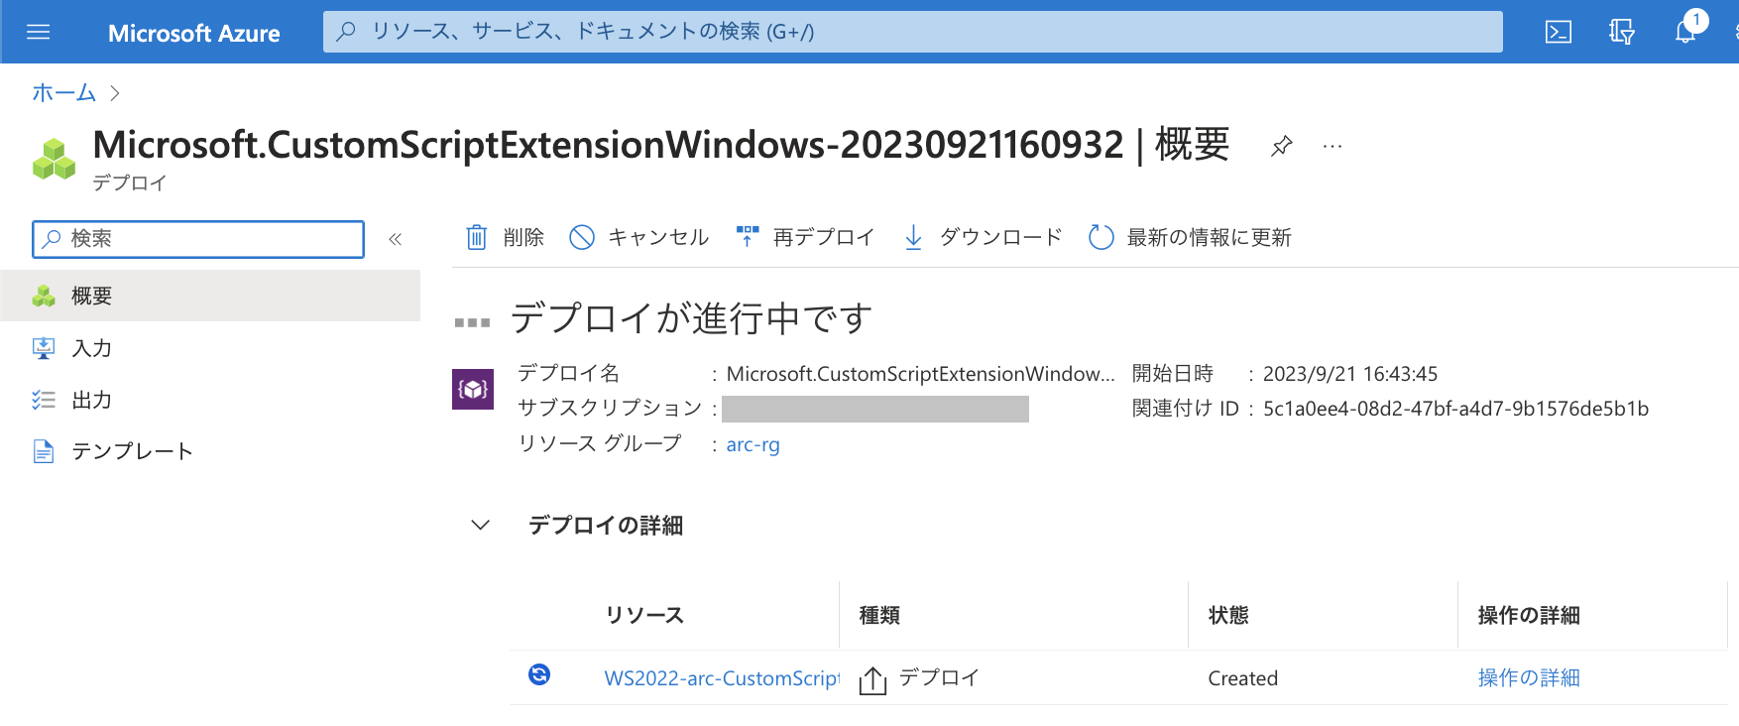Sort by 状態 column header

point(1228,615)
